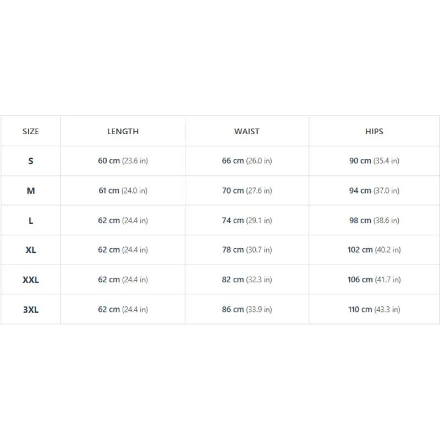Click the 74 cm waist cell
440x440 pixels.
[x=247, y=221]
